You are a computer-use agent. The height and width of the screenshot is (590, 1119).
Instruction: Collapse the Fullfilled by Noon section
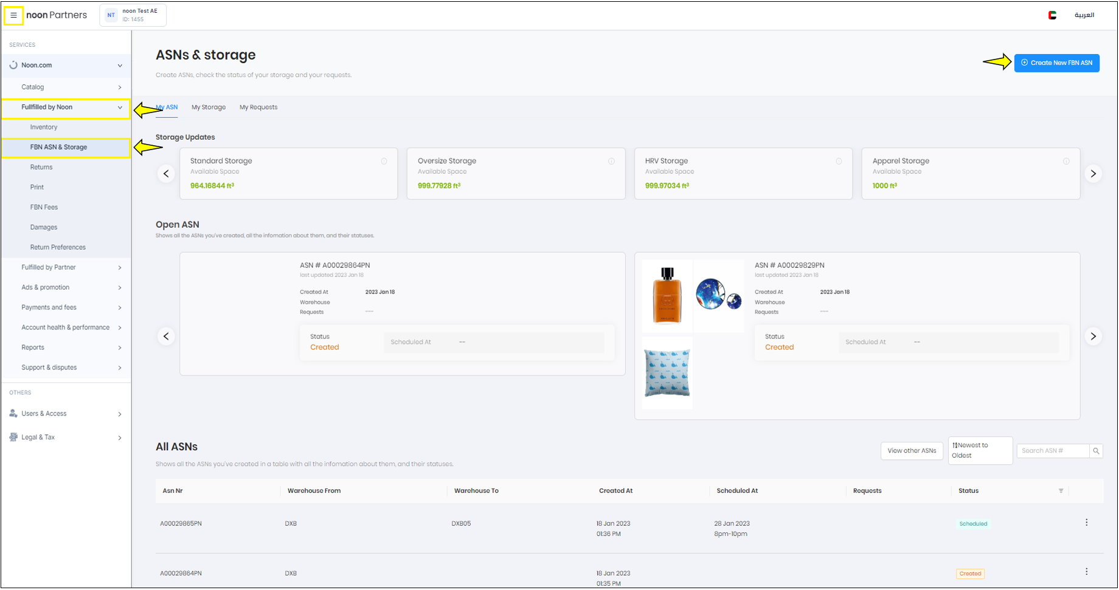[x=119, y=108]
